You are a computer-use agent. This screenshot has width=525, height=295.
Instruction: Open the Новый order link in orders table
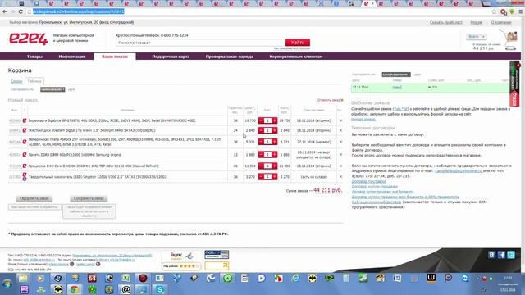397,88
